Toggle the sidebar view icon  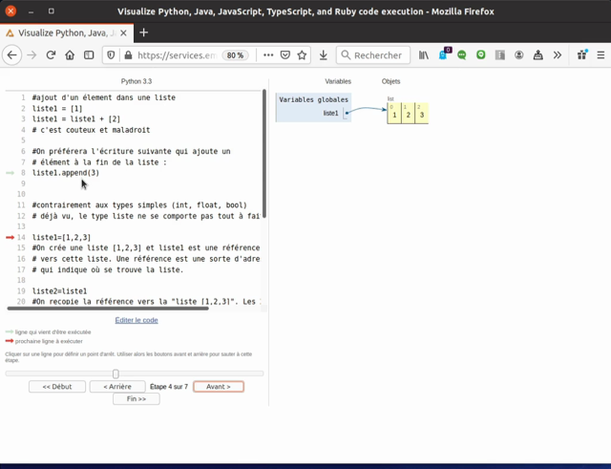coord(89,55)
